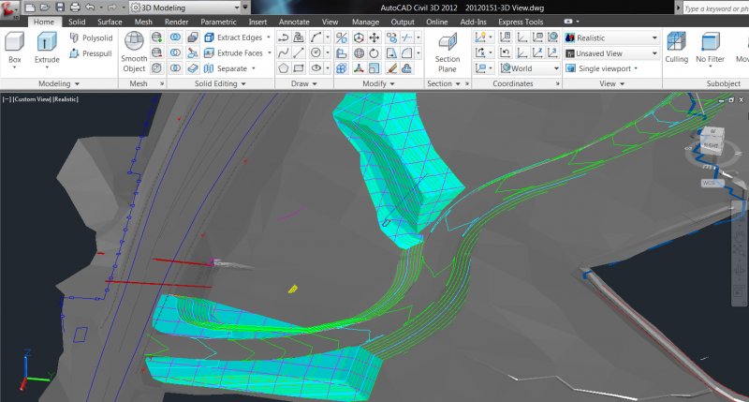Screen dimensions: 749x402
Task: Save the drawing from quick access toolbar
Action: [61, 7]
